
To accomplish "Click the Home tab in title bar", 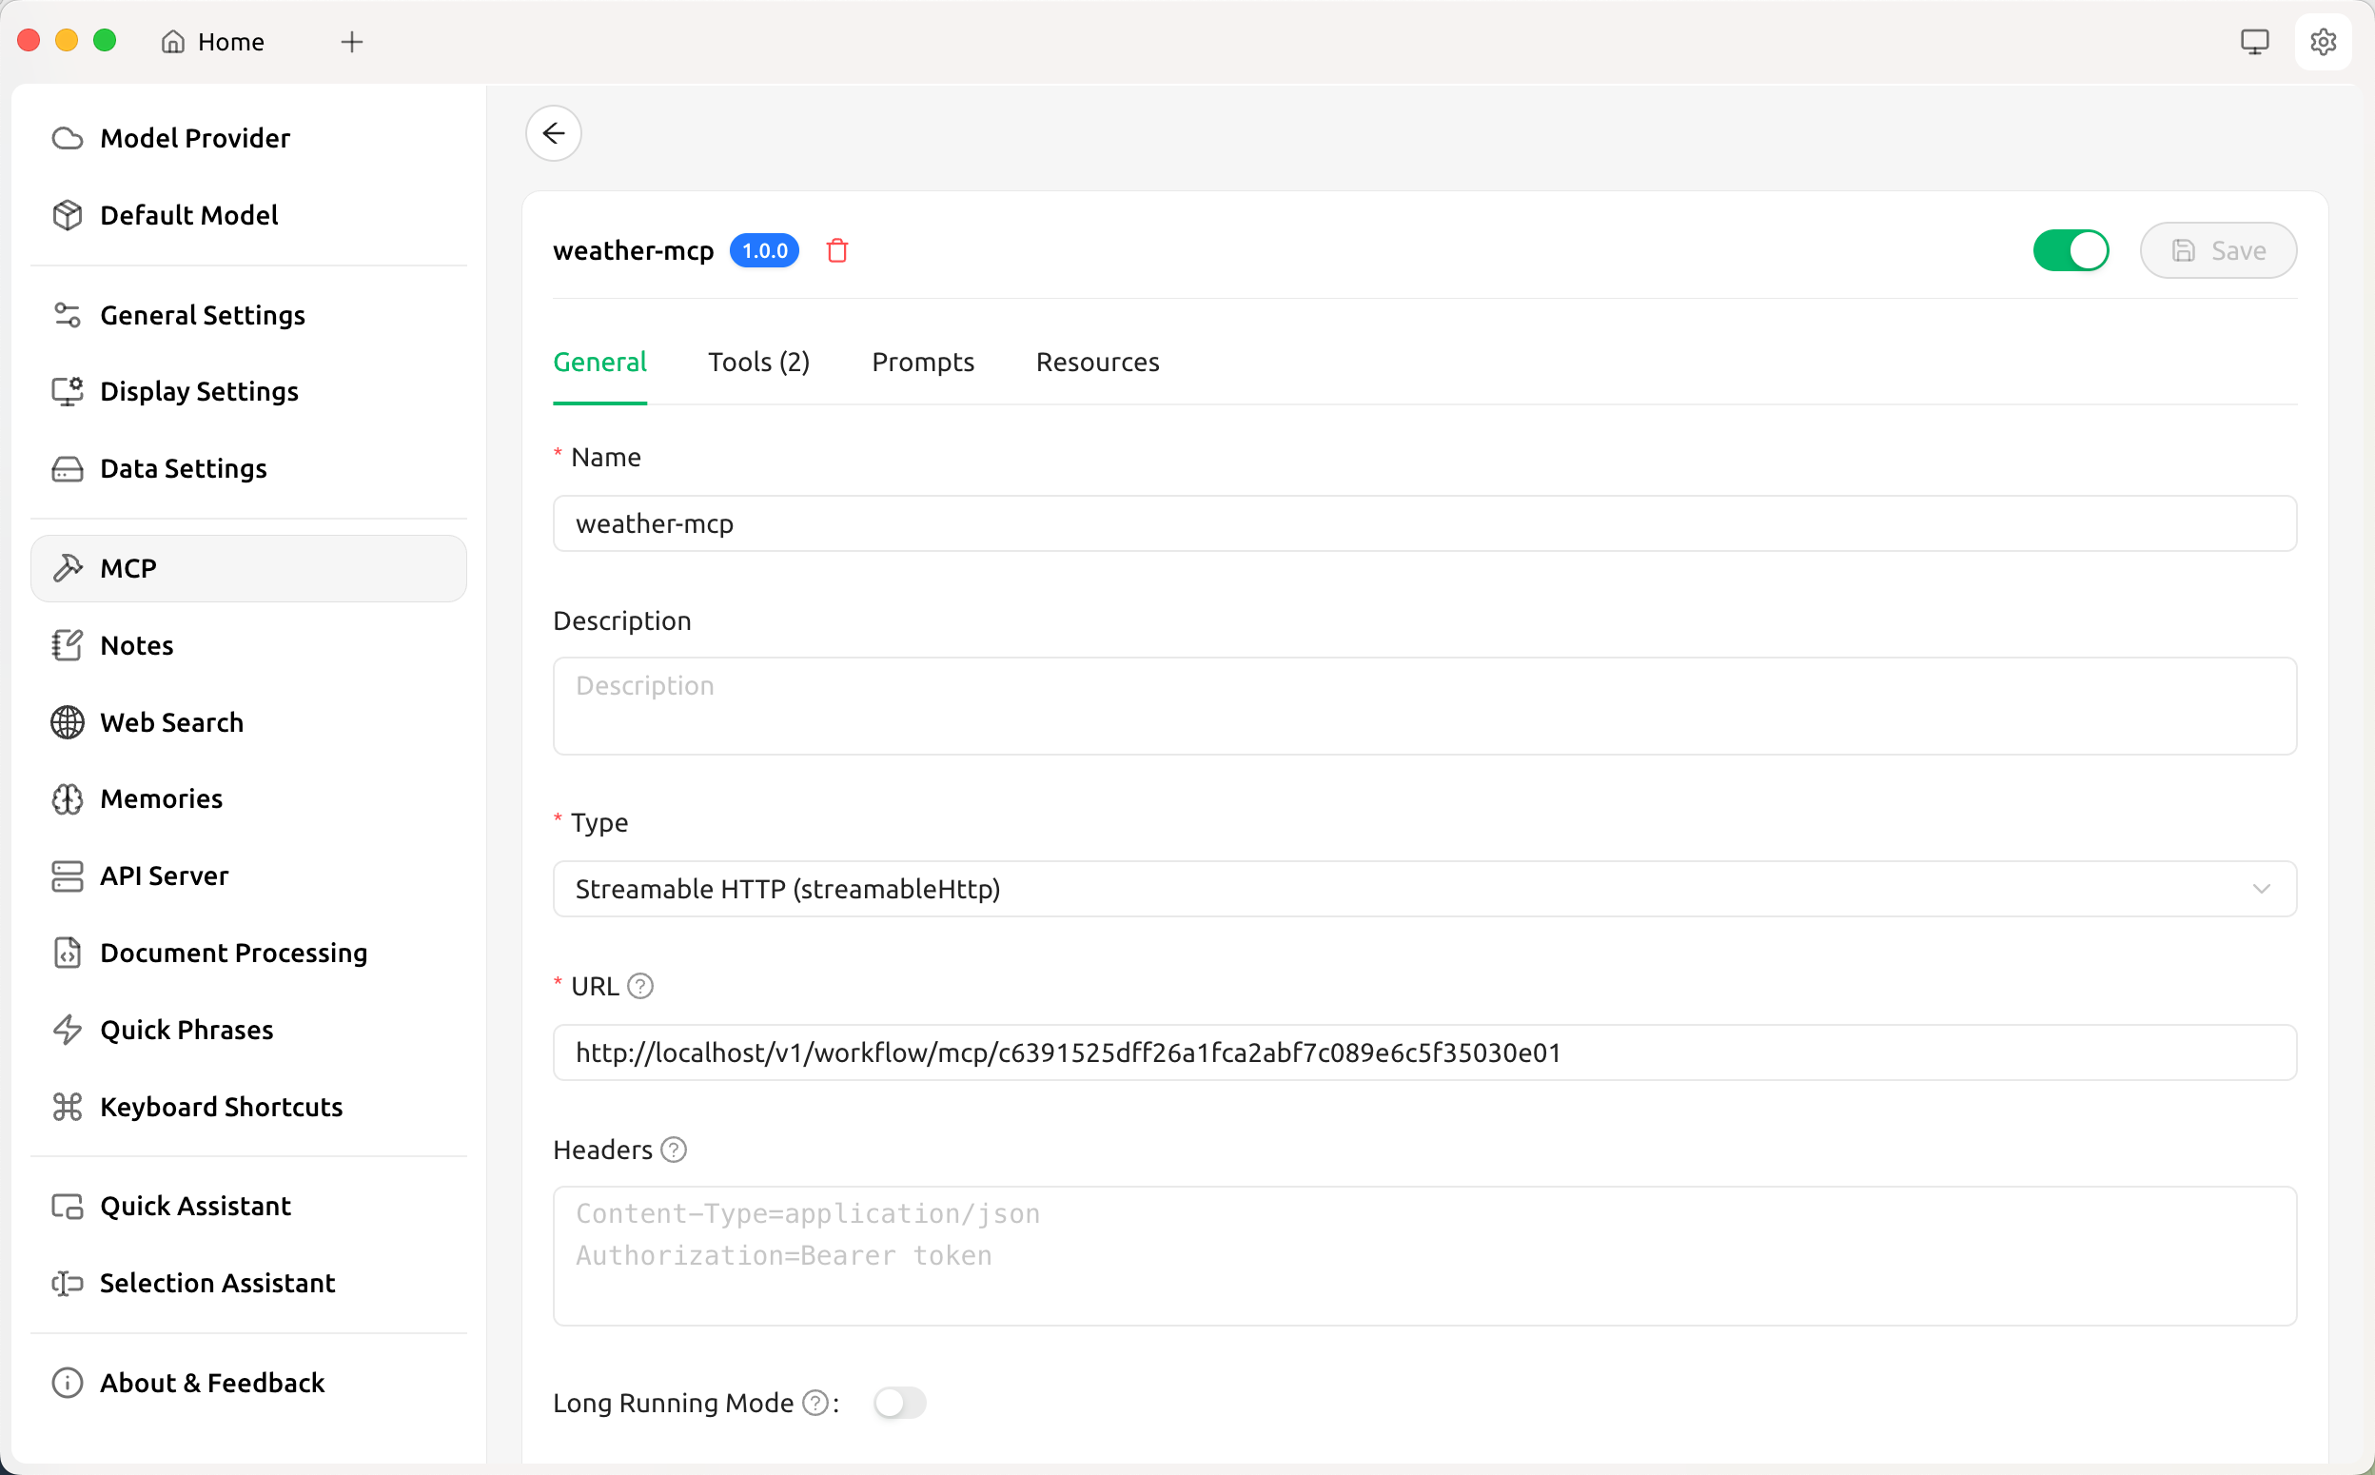I will pos(215,42).
